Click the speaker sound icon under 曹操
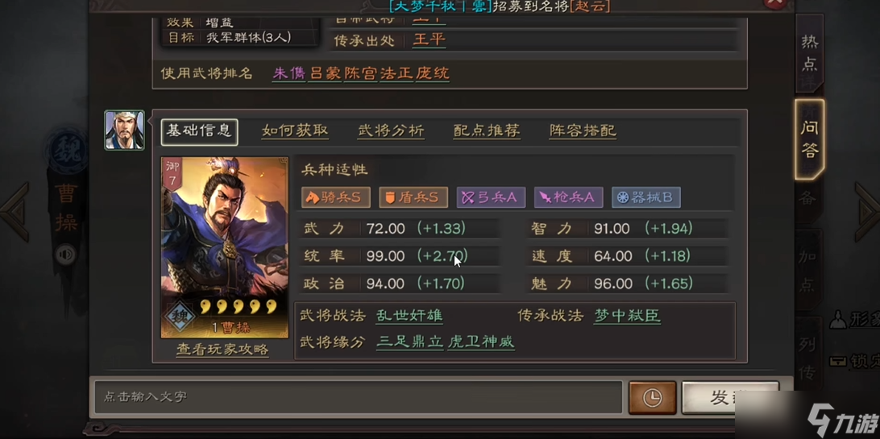 [x=65, y=255]
